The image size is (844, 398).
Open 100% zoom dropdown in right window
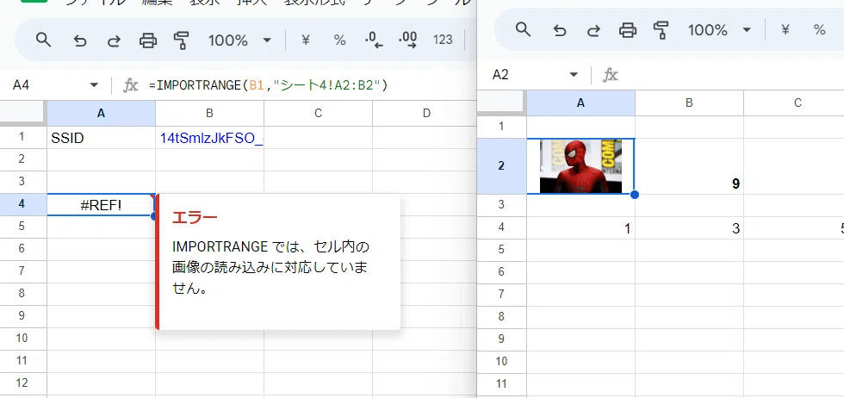pos(720,29)
